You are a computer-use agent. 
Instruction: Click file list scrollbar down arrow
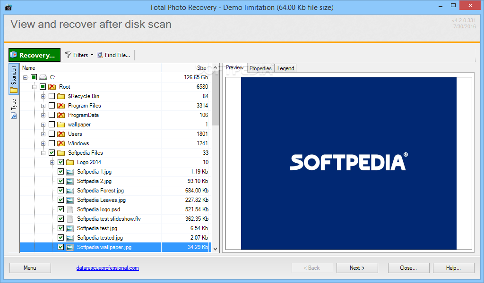click(x=216, y=249)
